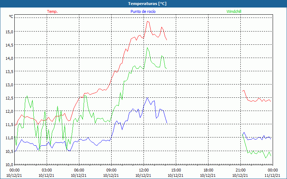This screenshot has height=179, width=287.
Task: Select the 11,5 y-axis value
Action: 9,125
